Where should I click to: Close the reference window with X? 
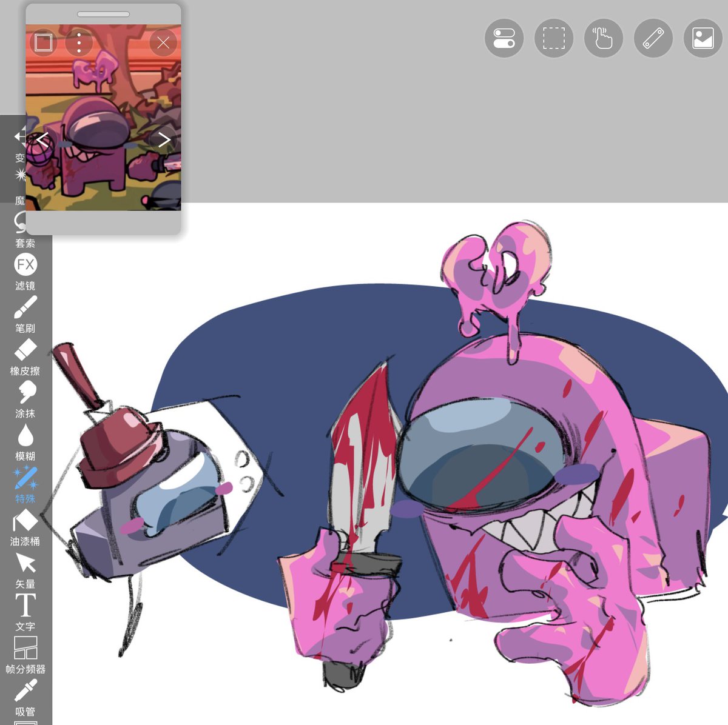(x=163, y=42)
